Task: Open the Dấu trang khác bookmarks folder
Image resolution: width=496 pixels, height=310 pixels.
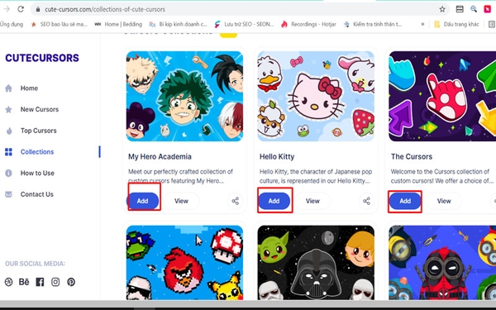Action: pos(456,24)
